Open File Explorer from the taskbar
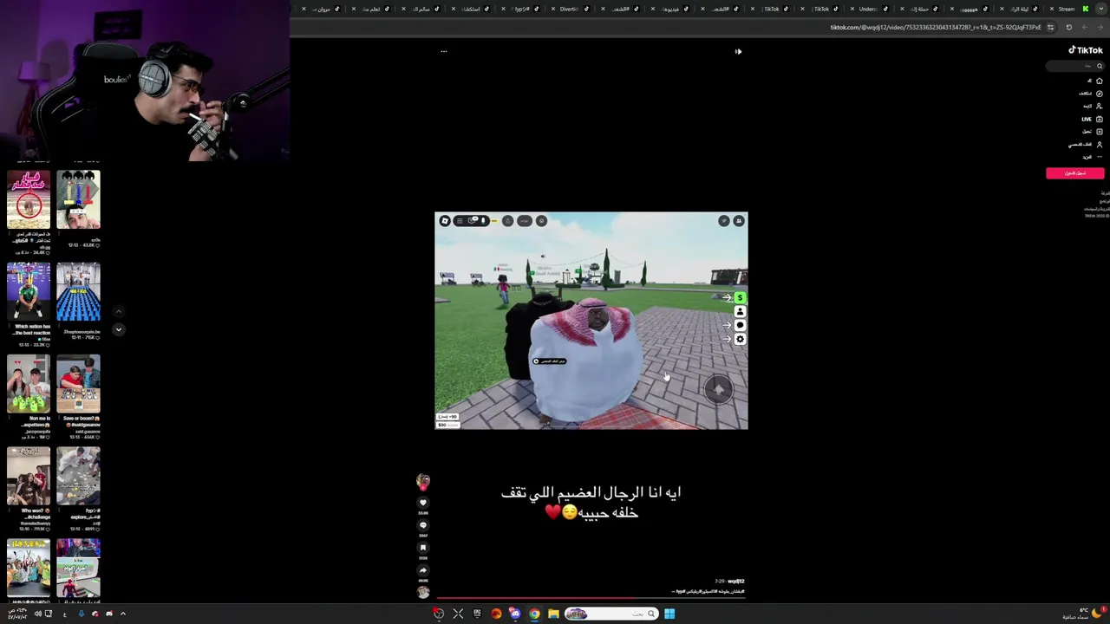This screenshot has height=624, width=1110. click(x=553, y=614)
